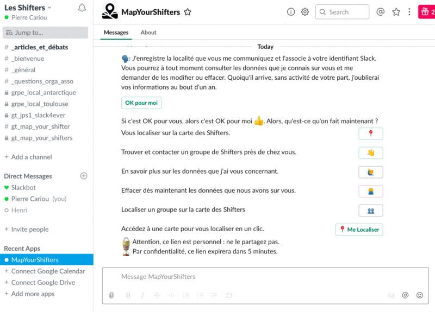Show conversation details info icon
This screenshot has height=312, width=435.
pos(291,12)
